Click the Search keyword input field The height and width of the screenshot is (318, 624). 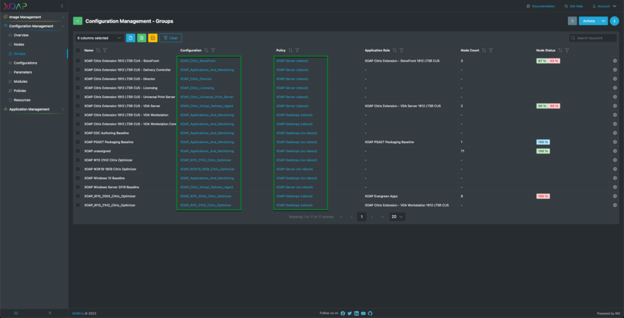(x=594, y=38)
